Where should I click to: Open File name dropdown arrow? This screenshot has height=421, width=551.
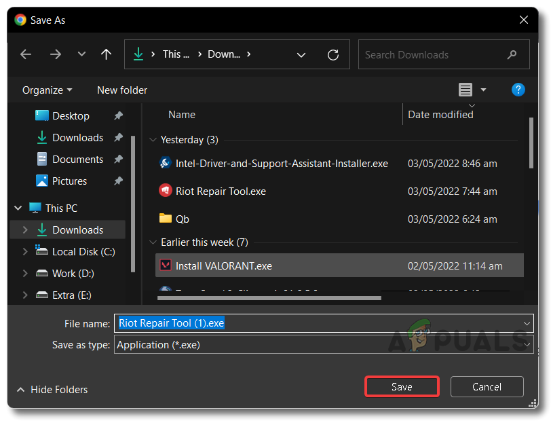(527, 323)
